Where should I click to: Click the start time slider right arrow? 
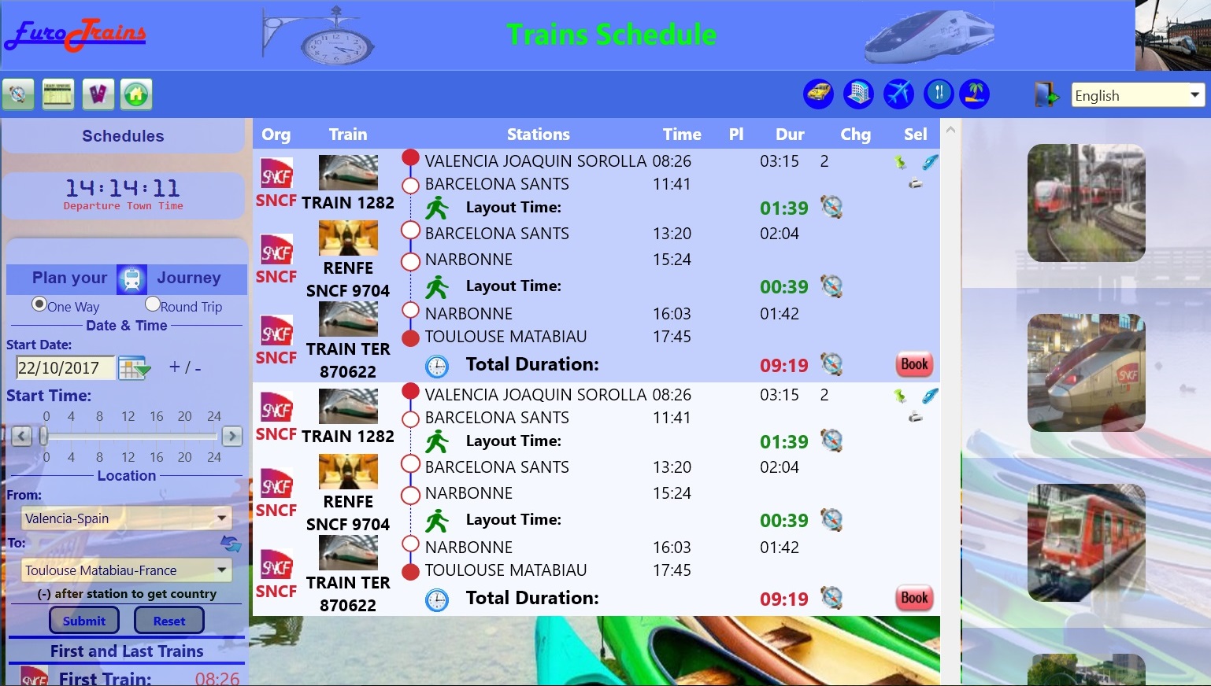tap(232, 436)
